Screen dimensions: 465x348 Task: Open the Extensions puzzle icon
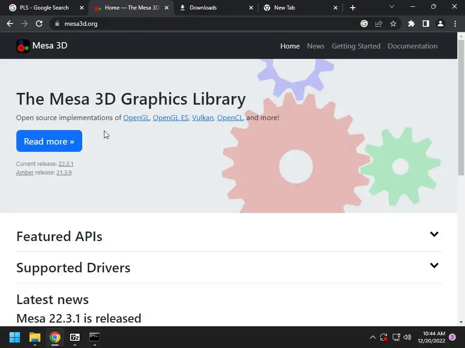(411, 24)
